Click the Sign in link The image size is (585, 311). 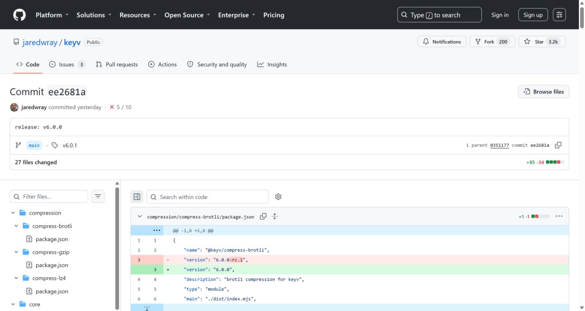[x=500, y=15]
